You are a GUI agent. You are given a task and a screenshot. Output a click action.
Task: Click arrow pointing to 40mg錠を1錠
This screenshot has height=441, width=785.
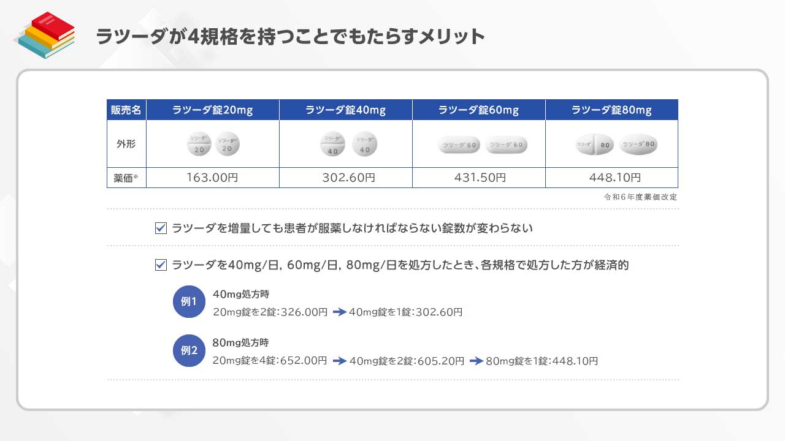pos(340,312)
